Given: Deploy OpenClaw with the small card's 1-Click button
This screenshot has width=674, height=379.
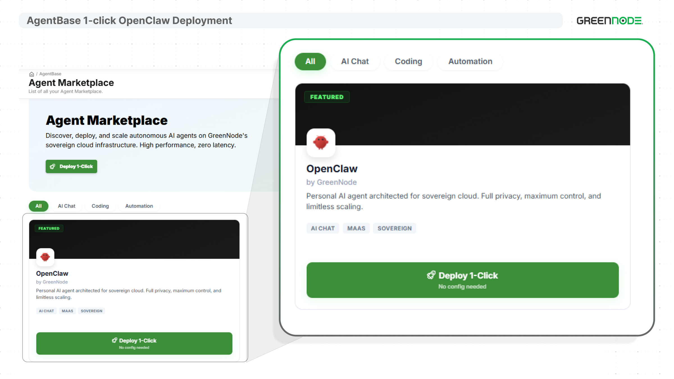Looking at the screenshot, I should (x=134, y=344).
